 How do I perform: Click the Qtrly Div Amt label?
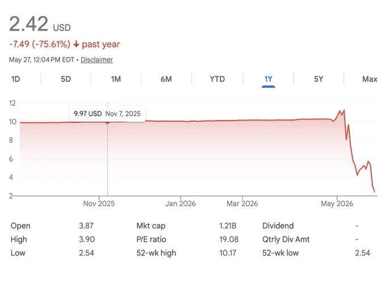tap(286, 239)
